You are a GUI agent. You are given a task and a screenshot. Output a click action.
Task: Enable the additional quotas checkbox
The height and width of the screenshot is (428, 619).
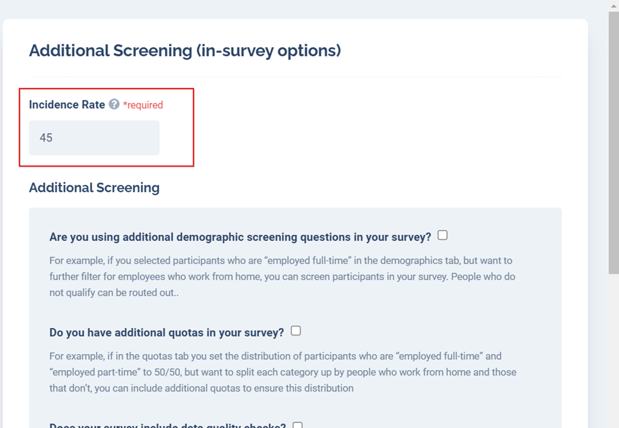[296, 331]
